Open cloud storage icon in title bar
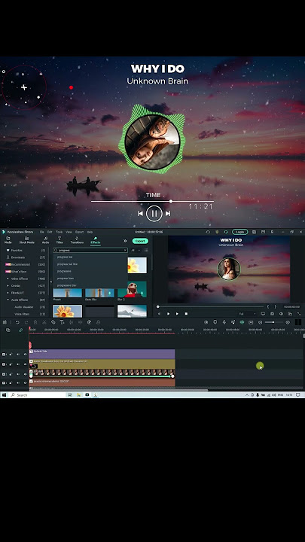The width and height of the screenshot is (305, 542). tap(208, 232)
